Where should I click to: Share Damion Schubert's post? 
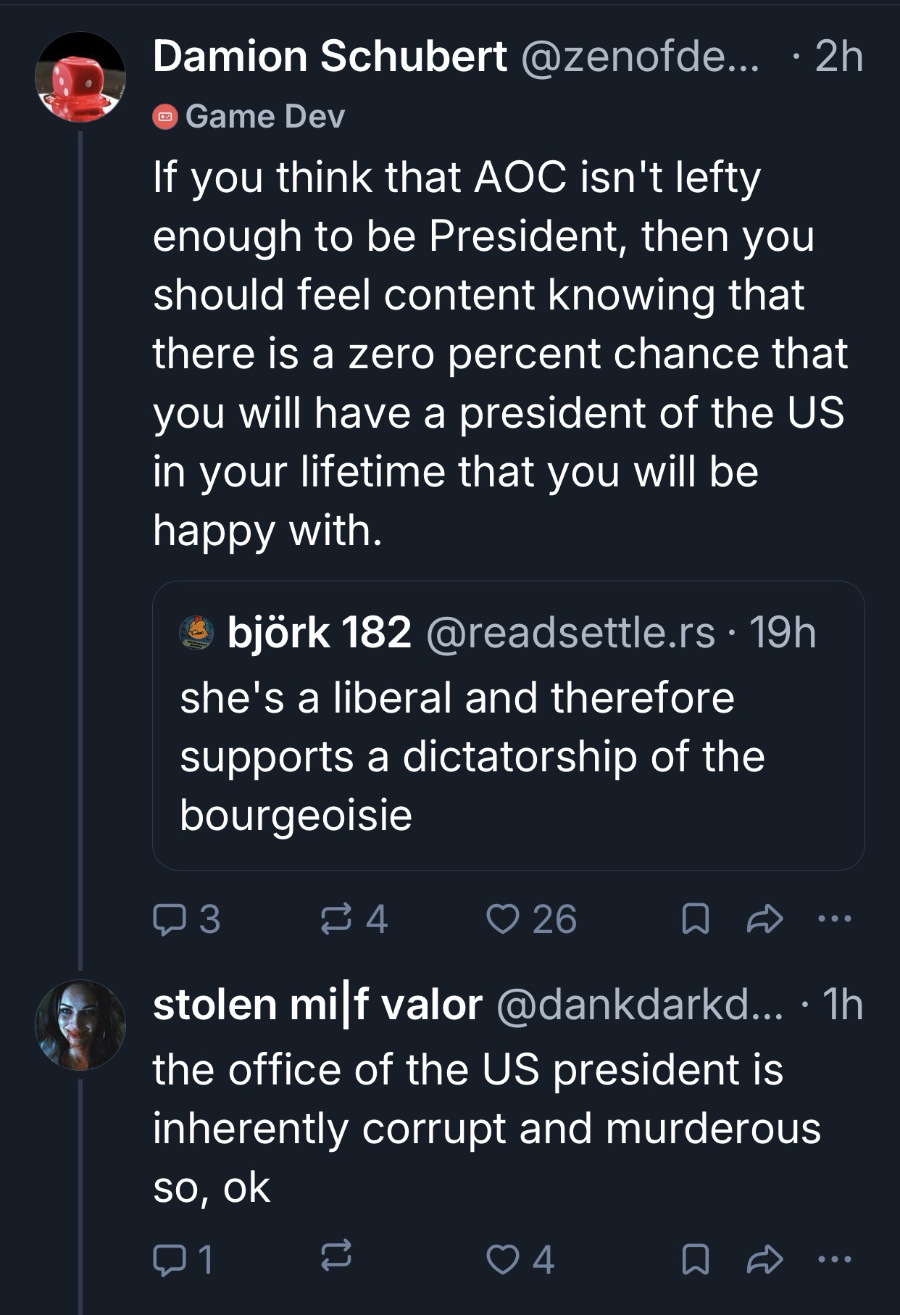point(765,919)
